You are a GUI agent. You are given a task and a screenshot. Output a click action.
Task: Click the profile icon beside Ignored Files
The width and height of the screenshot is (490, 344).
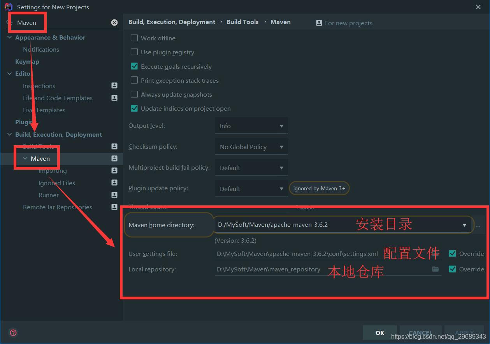point(114,182)
